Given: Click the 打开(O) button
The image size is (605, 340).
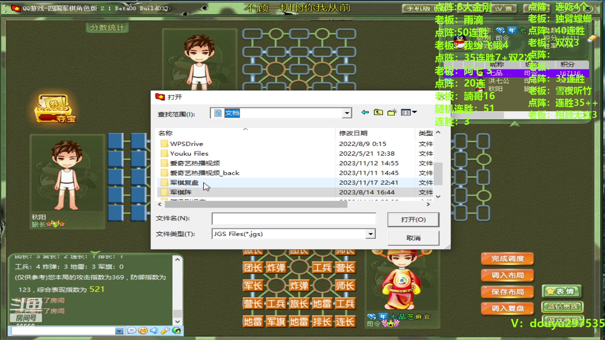Looking at the screenshot, I should click(413, 220).
